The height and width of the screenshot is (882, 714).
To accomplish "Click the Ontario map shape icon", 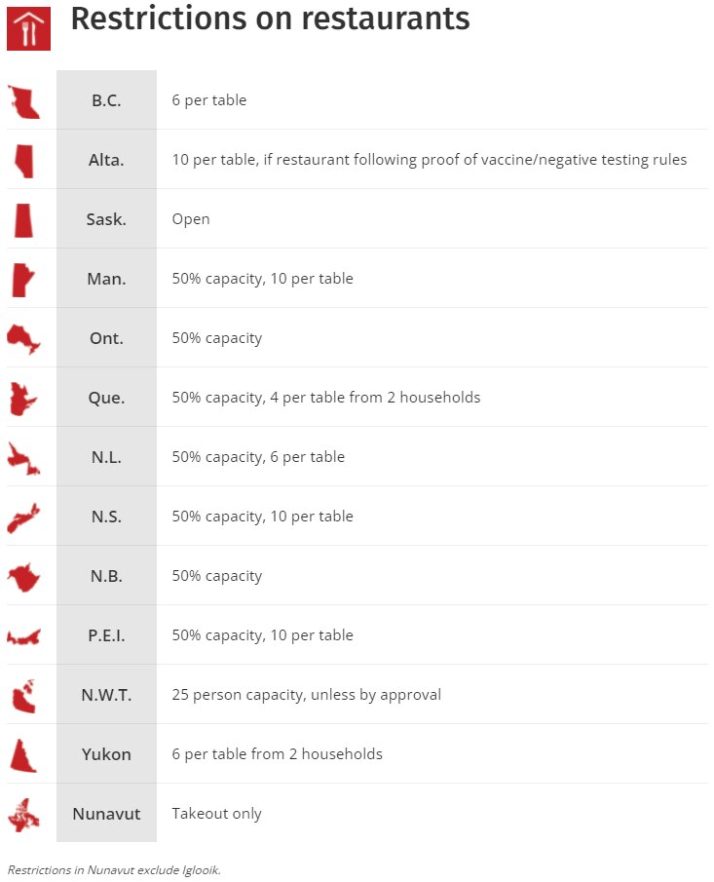I will [23, 338].
